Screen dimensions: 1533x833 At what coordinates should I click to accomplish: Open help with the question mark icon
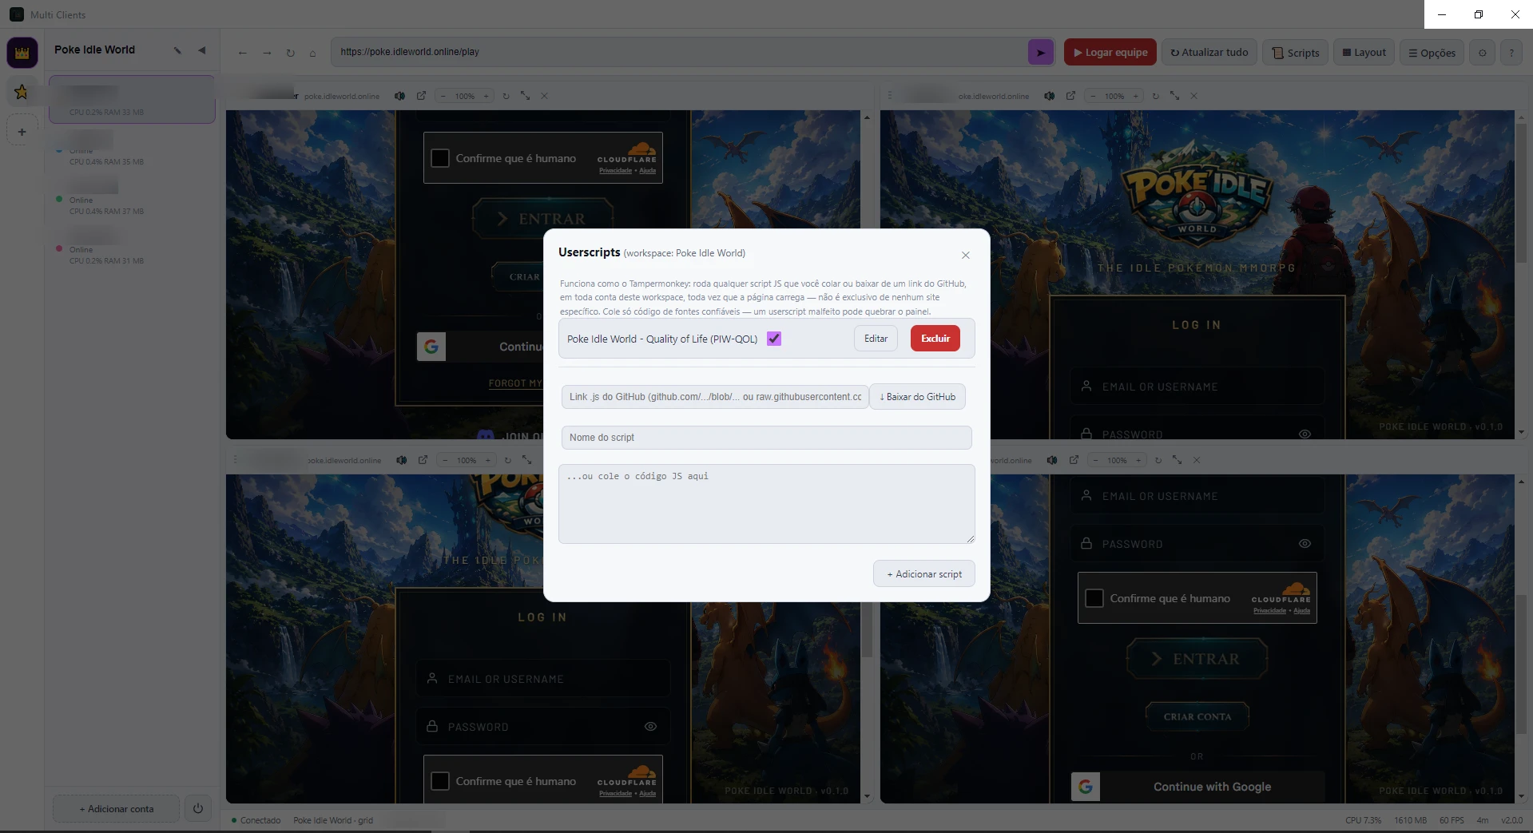pos(1511,53)
